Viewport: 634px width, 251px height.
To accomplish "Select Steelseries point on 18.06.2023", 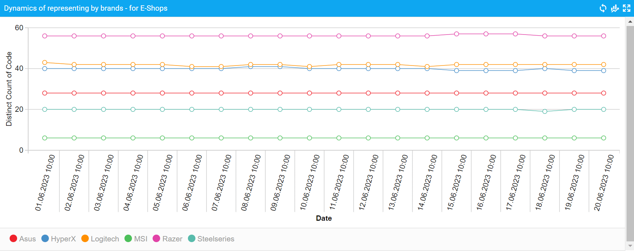I will pyautogui.click(x=545, y=111).
